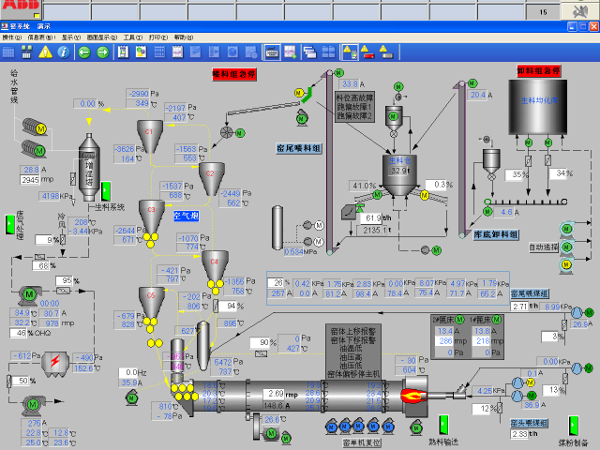Click the 2.33 t/h kiln head coal field
Image resolution: width=600 pixels, height=450 pixels.
(519, 434)
